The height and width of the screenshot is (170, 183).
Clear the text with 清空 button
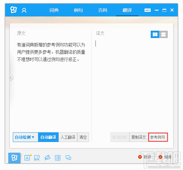point(83,137)
